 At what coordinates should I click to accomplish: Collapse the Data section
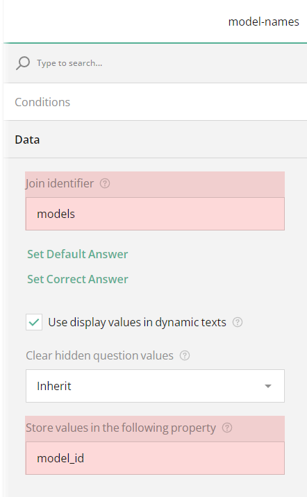(155, 140)
